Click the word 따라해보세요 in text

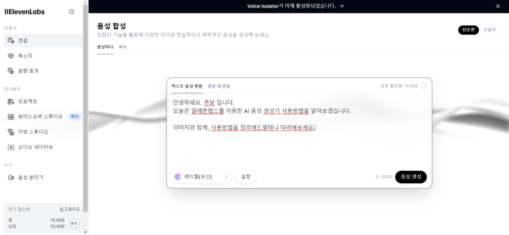click(297, 128)
